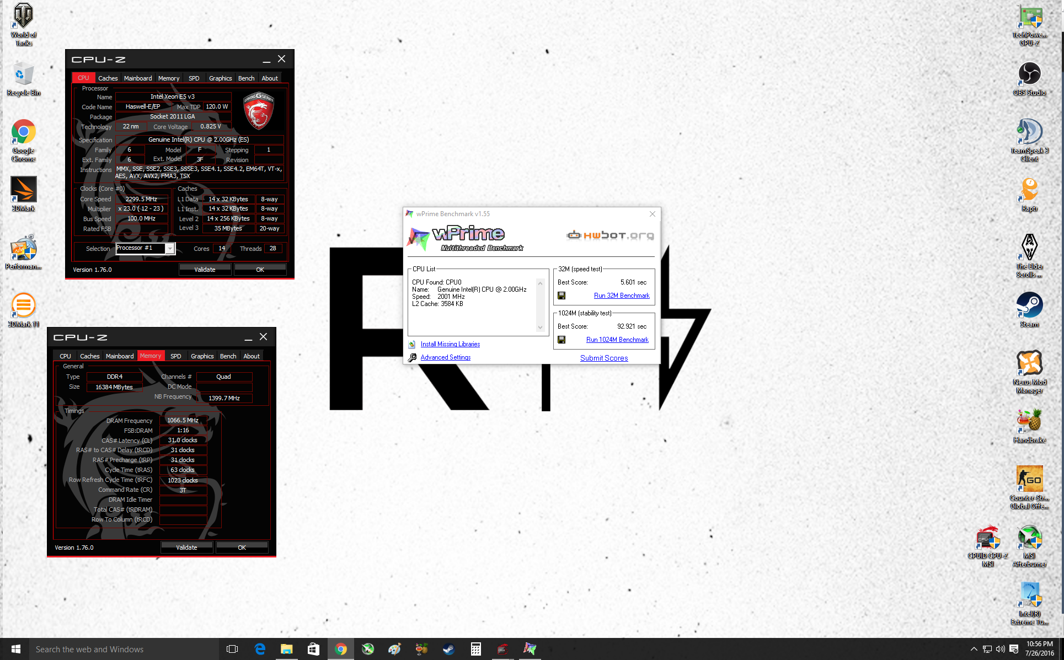Open the Recycle Bin icon
1064x660 pixels.
23,79
